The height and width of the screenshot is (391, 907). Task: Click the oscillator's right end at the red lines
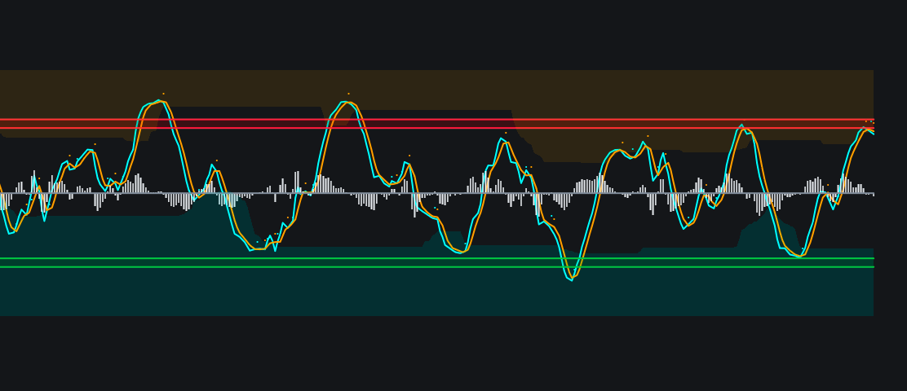[x=869, y=130]
